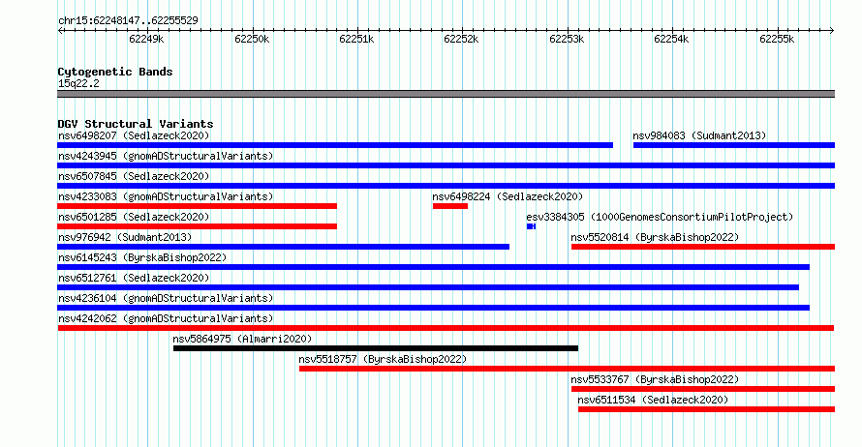Select the blue nsv6498207 variant bar
862x447 pixels.
pyautogui.click(x=335, y=145)
